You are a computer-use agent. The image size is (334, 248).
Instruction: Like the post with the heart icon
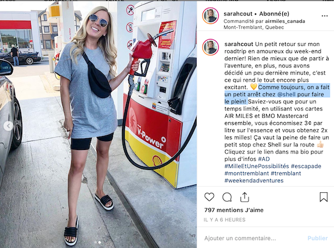point(209,197)
